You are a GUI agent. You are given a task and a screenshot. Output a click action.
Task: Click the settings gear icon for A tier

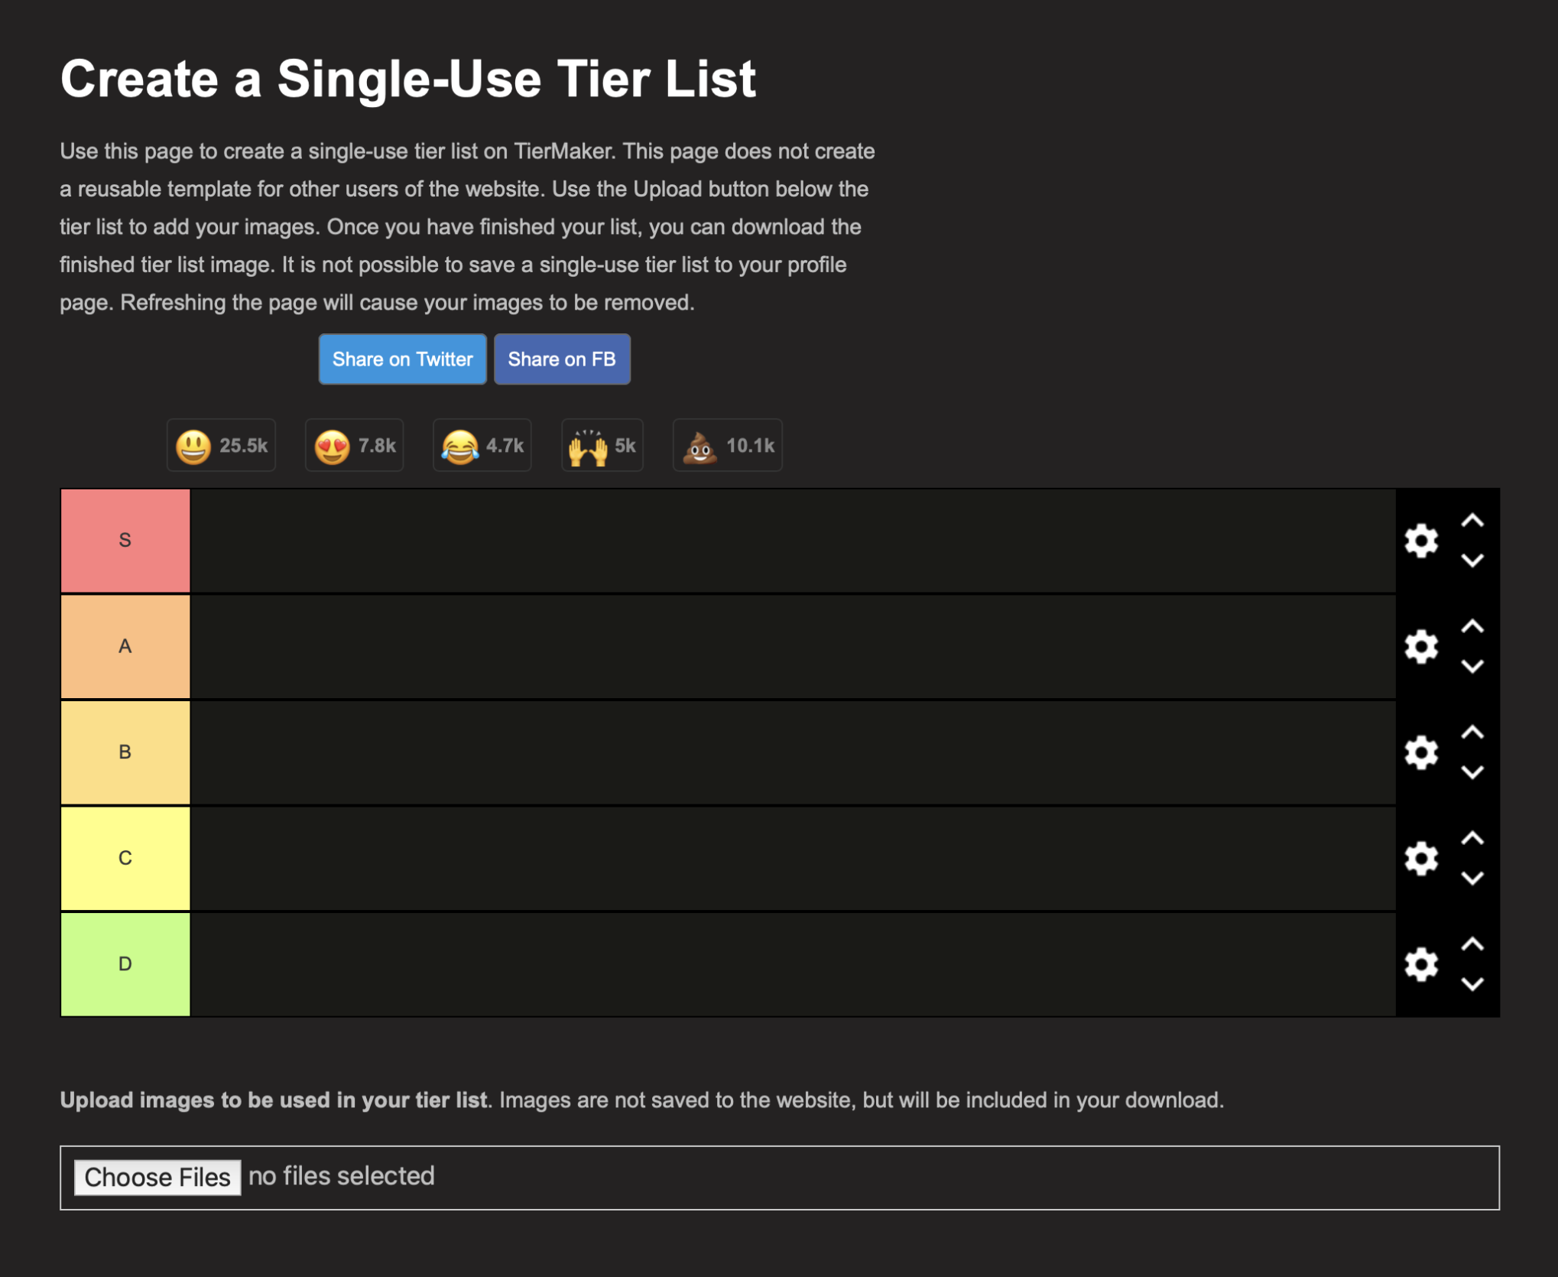[x=1421, y=645]
